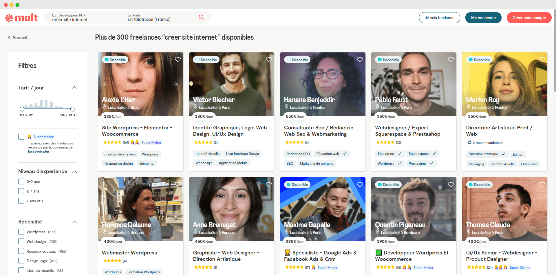Collapse the Niveau d'expérience section
Viewport: 556px width, 275px height.
(74, 172)
